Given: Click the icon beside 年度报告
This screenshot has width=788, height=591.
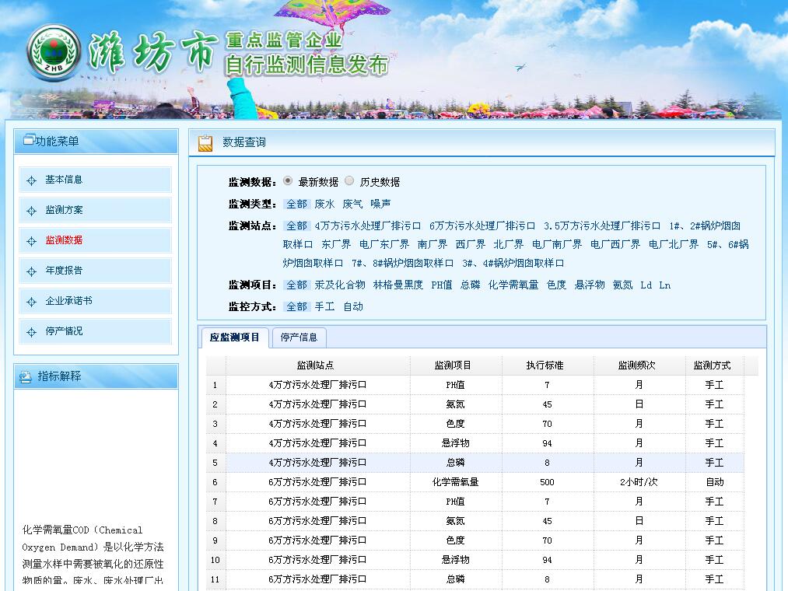Looking at the screenshot, I should point(31,271).
